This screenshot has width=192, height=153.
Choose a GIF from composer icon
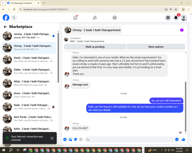81,140
